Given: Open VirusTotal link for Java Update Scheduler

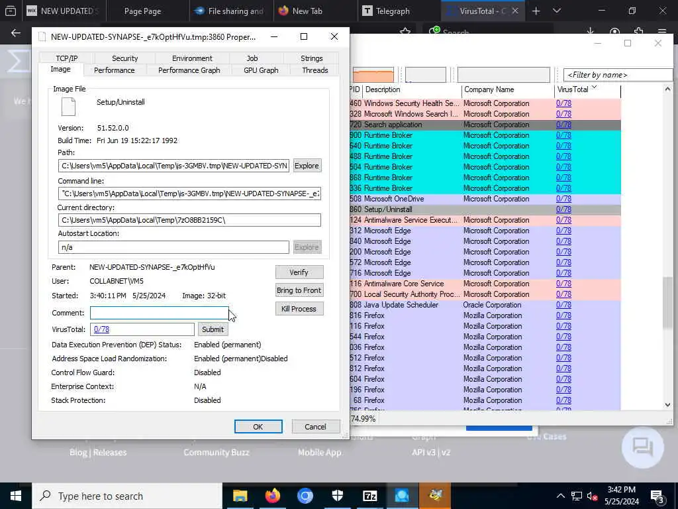Looking at the screenshot, I should (563, 305).
